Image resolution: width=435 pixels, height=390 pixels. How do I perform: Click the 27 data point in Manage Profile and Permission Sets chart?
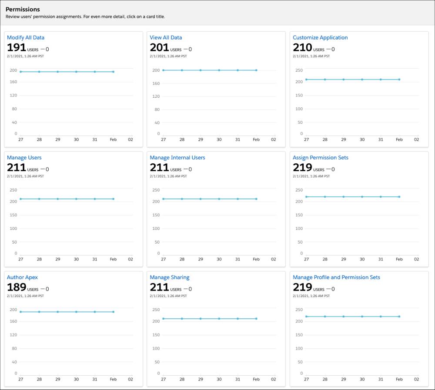(x=306, y=316)
